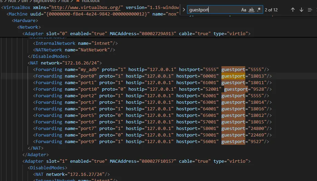The image size is (317, 181).
Task: Click NAT network "172.16.27/24" line
Action: 71,174
